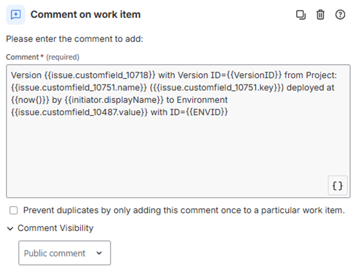Duplicate this component using the copy icon

click(x=301, y=14)
